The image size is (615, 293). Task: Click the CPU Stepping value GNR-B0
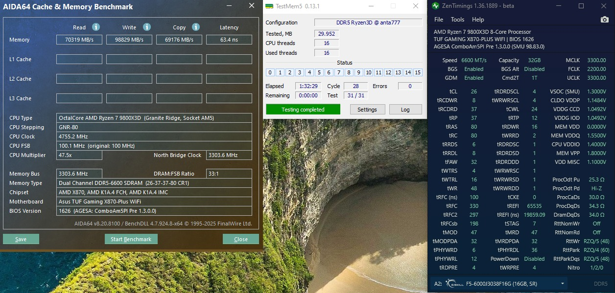154,127
